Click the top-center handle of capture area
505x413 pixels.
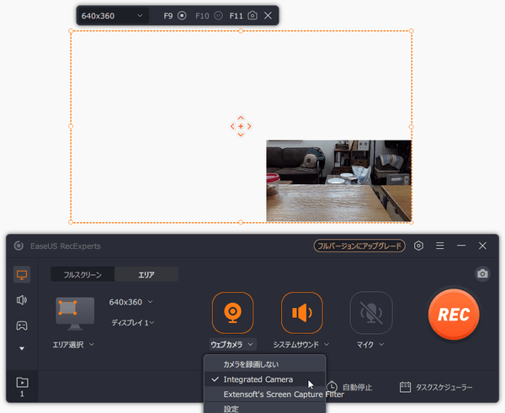241,31
